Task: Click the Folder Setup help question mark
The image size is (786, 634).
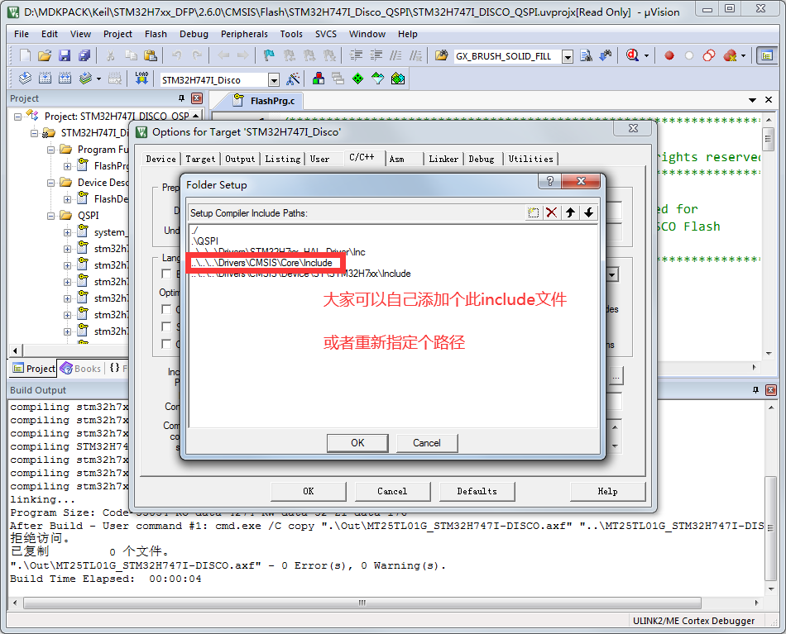Action: tap(550, 181)
